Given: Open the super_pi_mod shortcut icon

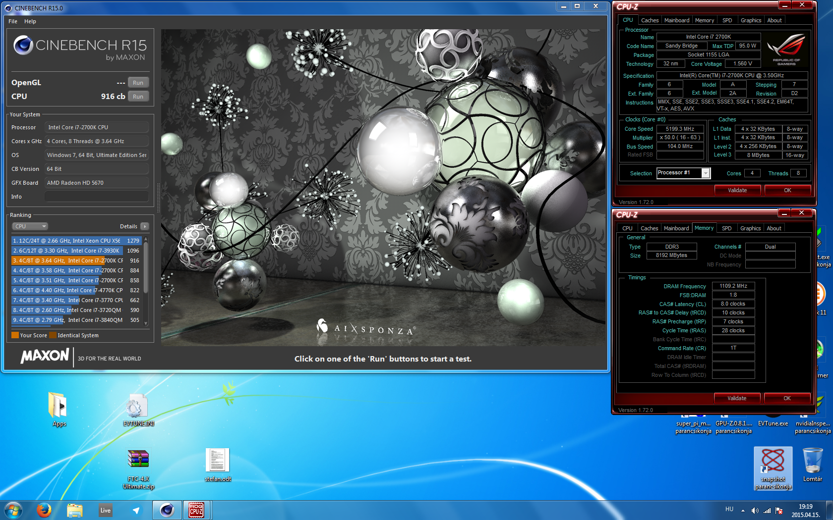Looking at the screenshot, I should point(693,427).
